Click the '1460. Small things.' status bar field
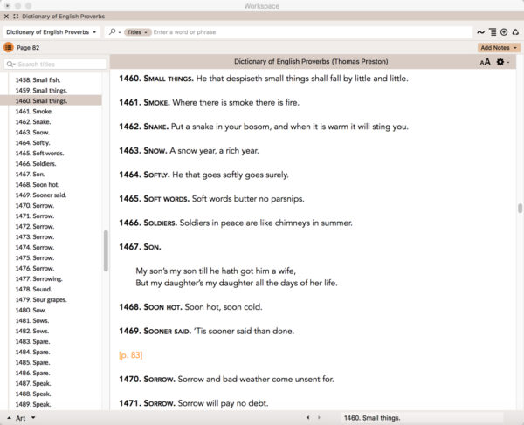The height and width of the screenshot is (425, 524). click(423, 418)
